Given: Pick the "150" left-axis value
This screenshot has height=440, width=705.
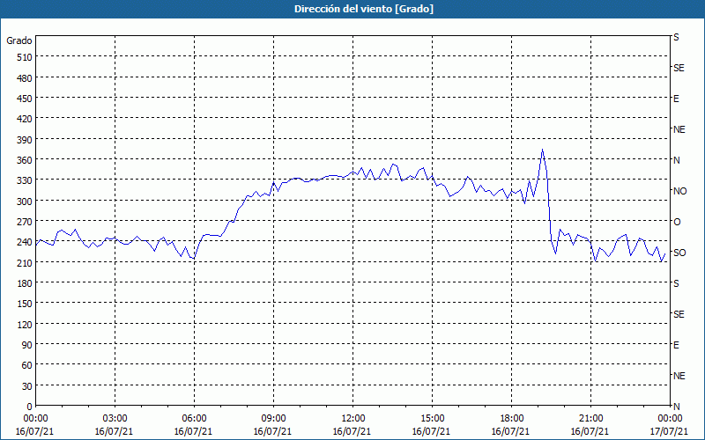Looking at the screenshot, I should pyautogui.click(x=25, y=304).
